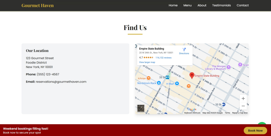
Task: Zoom out the map with minus button
Action: [x=243, y=106]
